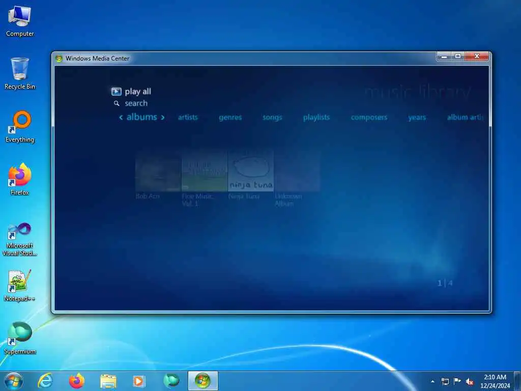Select the albums view
Screen dimensions: 521x391
coord(142,117)
